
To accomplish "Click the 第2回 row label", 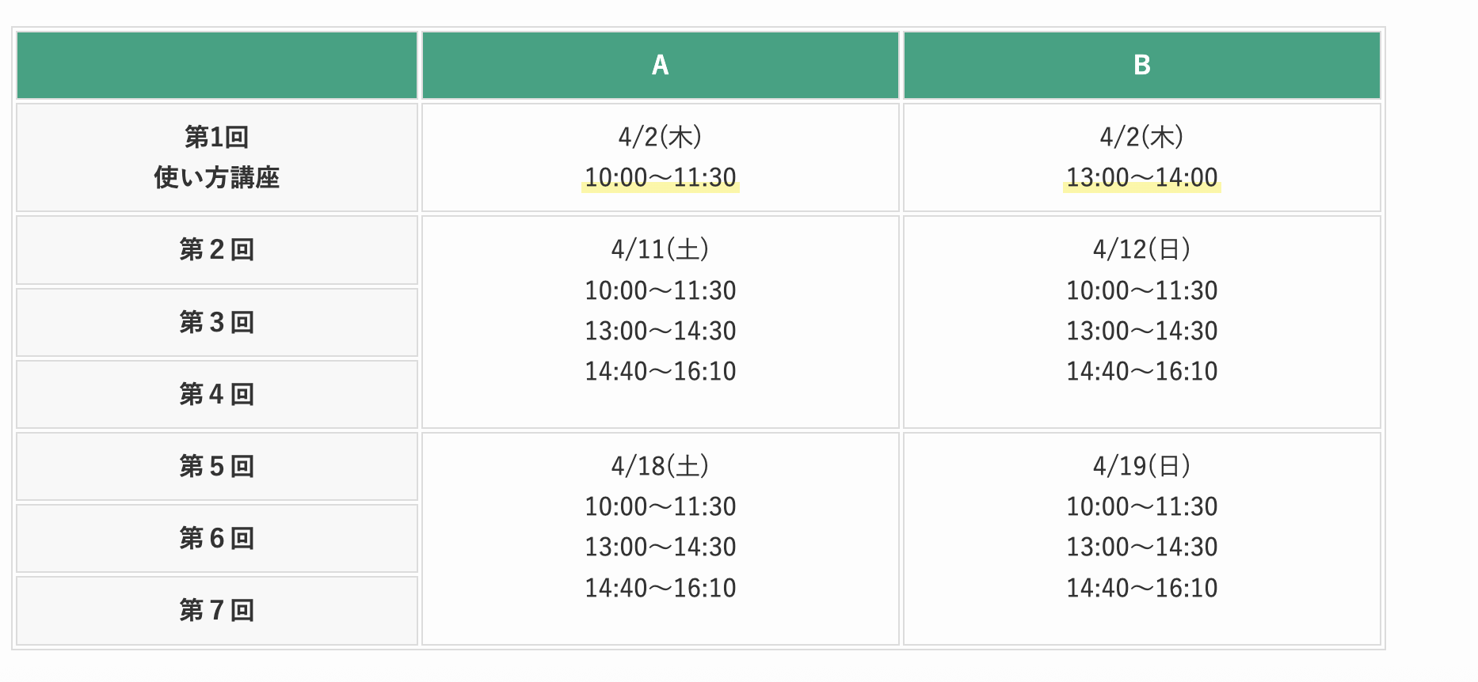I will coord(216,250).
